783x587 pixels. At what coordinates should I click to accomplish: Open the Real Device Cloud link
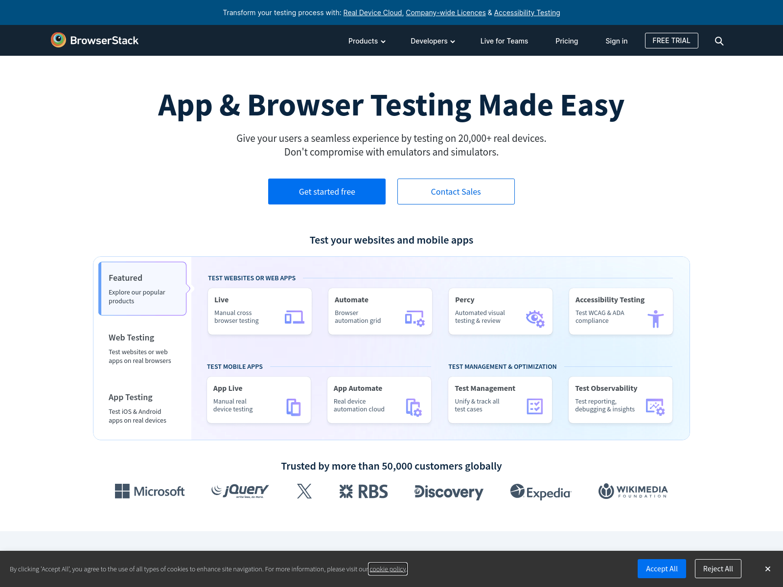tap(372, 13)
